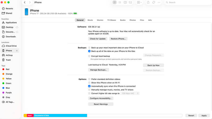
Task: Click Documents & Data storage segment
Action: point(60,116)
